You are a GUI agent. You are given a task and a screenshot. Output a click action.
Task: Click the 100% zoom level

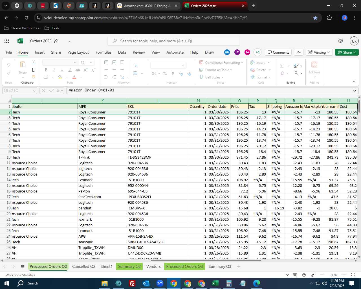coord(333,275)
